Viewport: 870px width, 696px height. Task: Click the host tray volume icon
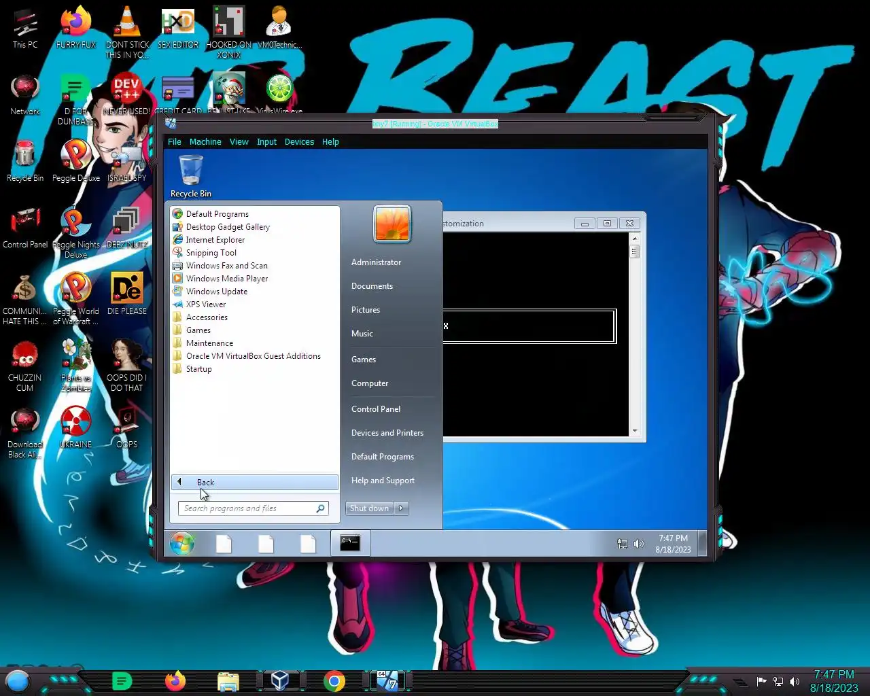[x=795, y=682]
